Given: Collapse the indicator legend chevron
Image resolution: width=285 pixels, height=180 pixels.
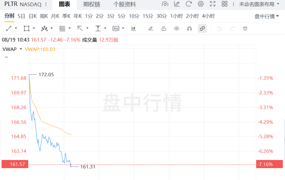Looking at the screenshot, I should coord(6,57).
